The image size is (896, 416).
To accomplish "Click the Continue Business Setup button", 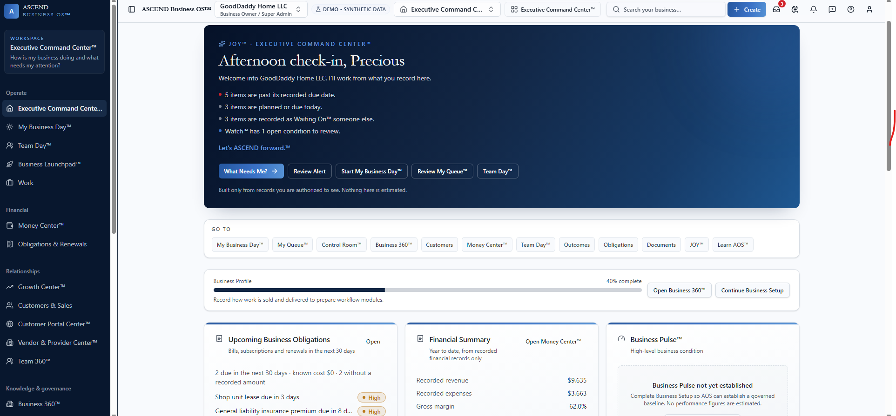I will 752,290.
